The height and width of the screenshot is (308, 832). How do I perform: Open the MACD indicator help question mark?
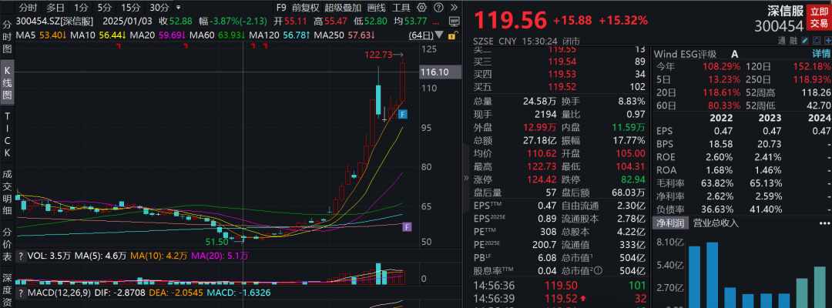tap(22, 293)
